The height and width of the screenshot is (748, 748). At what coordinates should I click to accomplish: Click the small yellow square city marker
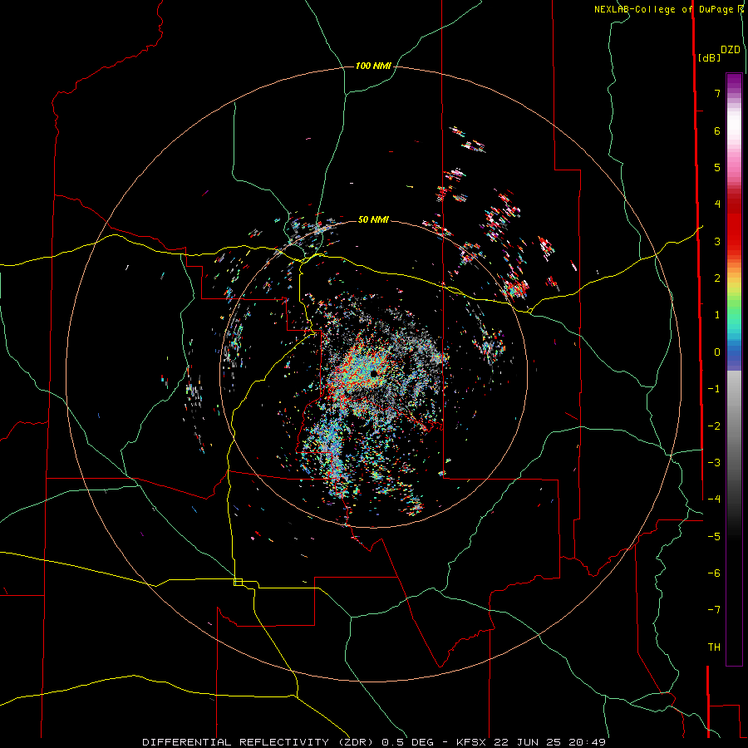point(238,582)
